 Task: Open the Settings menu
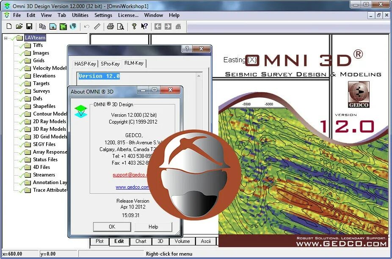[103, 15]
